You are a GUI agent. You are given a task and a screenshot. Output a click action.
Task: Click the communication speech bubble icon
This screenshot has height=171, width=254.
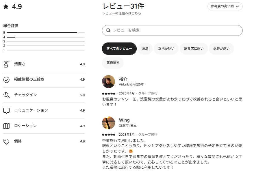pos(6,110)
